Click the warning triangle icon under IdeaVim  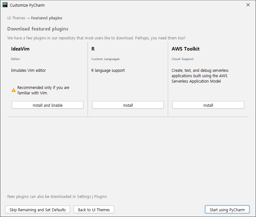click(14, 90)
